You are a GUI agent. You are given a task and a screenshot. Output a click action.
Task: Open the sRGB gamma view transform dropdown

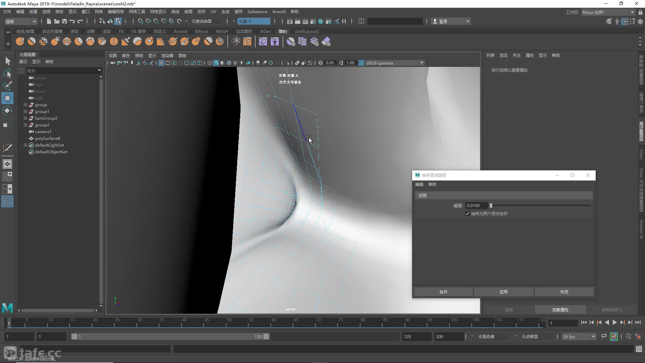tap(395, 63)
